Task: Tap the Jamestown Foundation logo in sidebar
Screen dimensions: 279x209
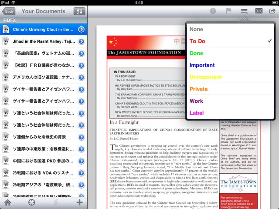Action: (x=238, y=183)
